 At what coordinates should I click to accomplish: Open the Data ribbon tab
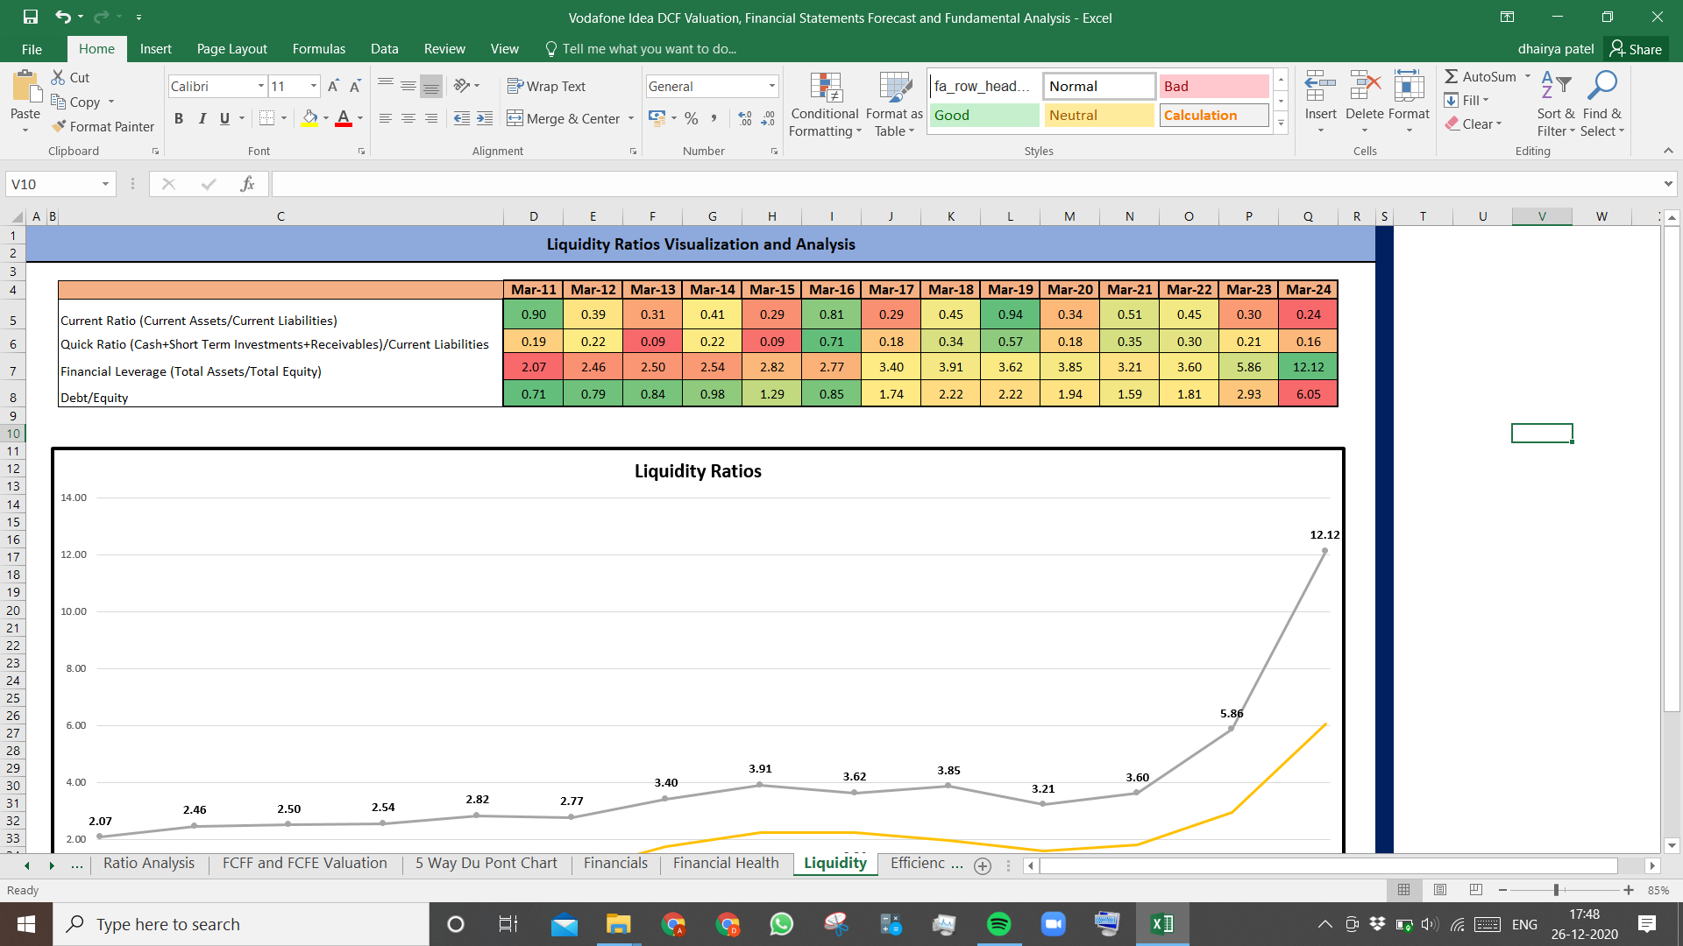pos(384,49)
